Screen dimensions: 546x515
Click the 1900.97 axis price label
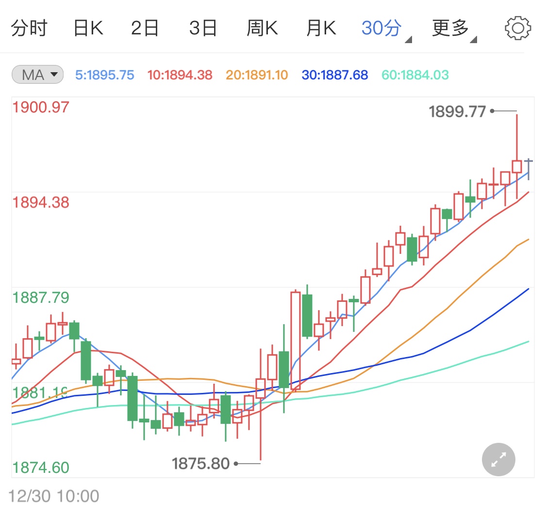41,107
